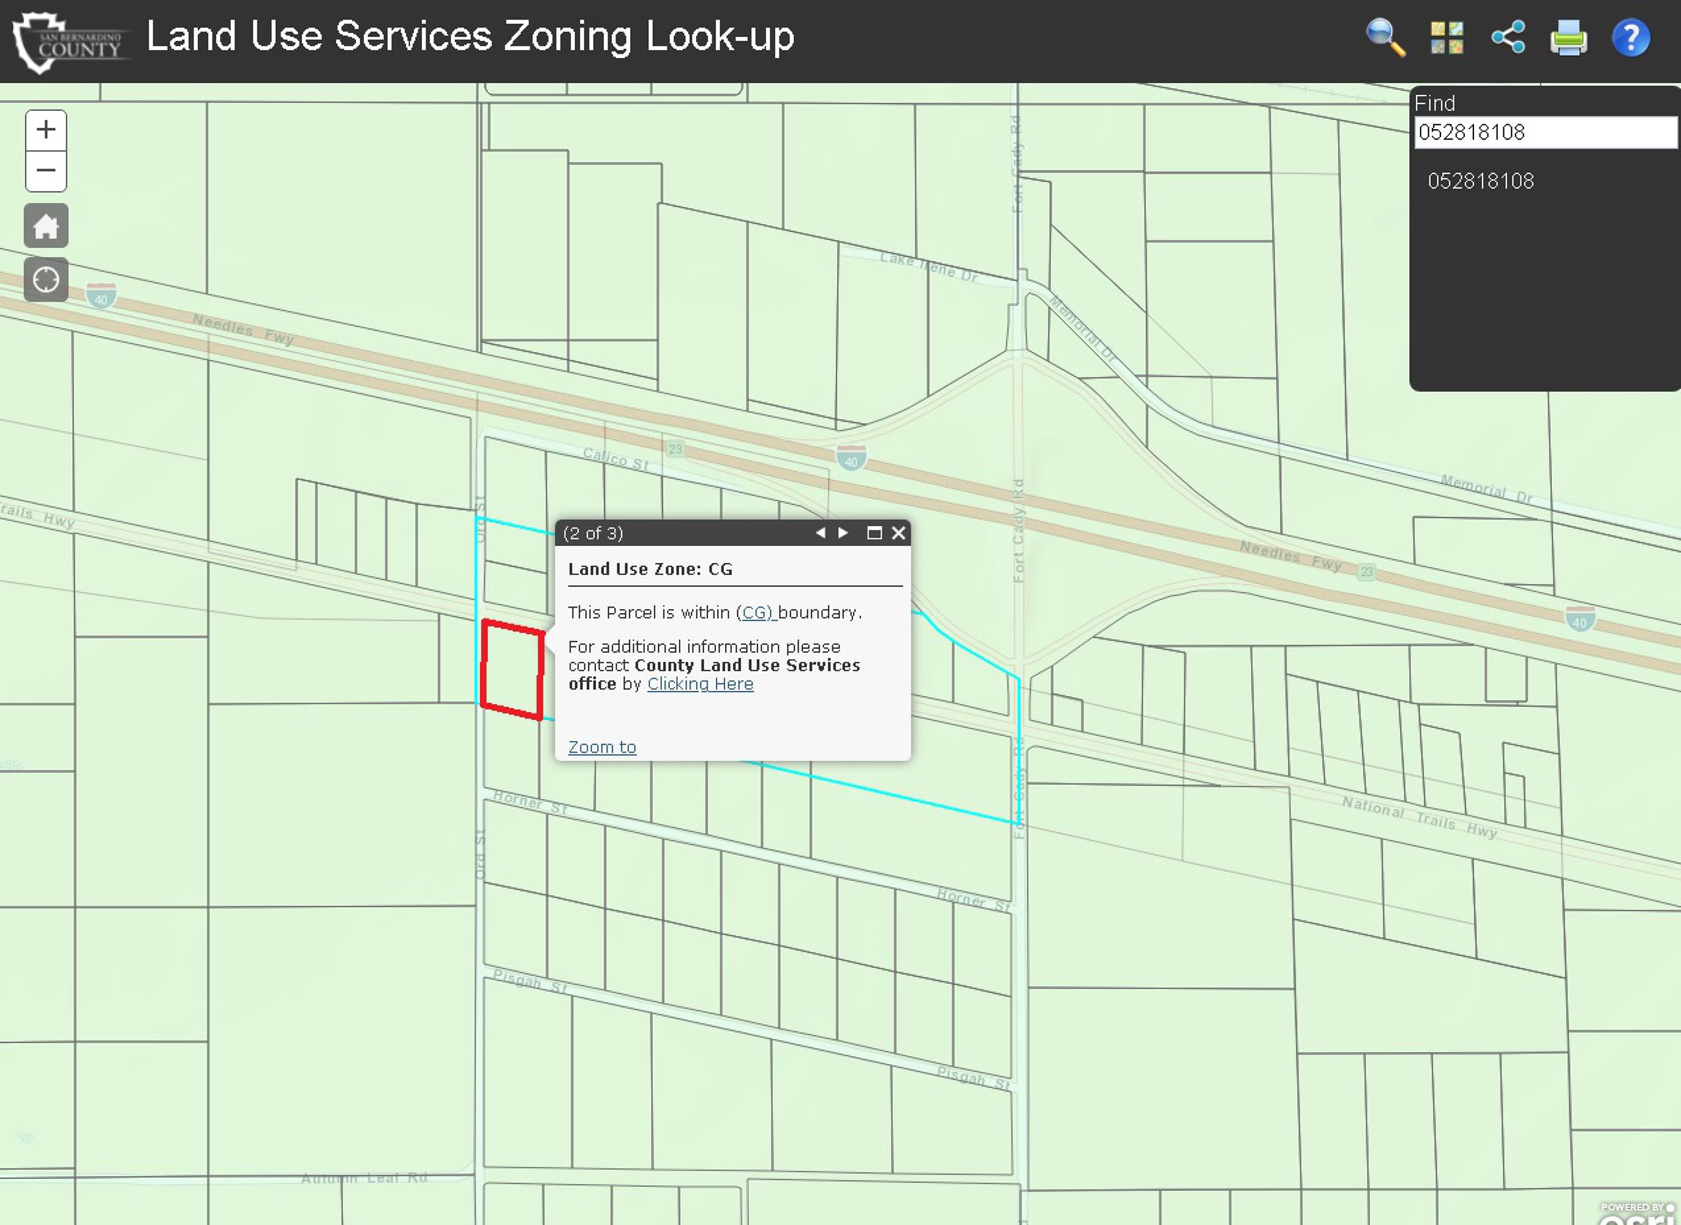This screenshot has height=1225, width=1681.
Task: Click the find my location button
Action: pos(46,279)
